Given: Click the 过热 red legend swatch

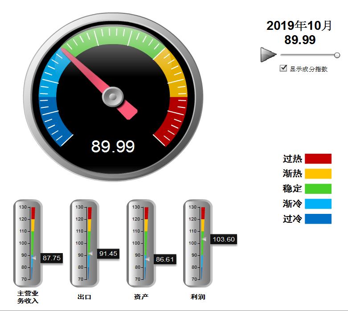Looking at the screenshot, I should (x=318, y=159).
